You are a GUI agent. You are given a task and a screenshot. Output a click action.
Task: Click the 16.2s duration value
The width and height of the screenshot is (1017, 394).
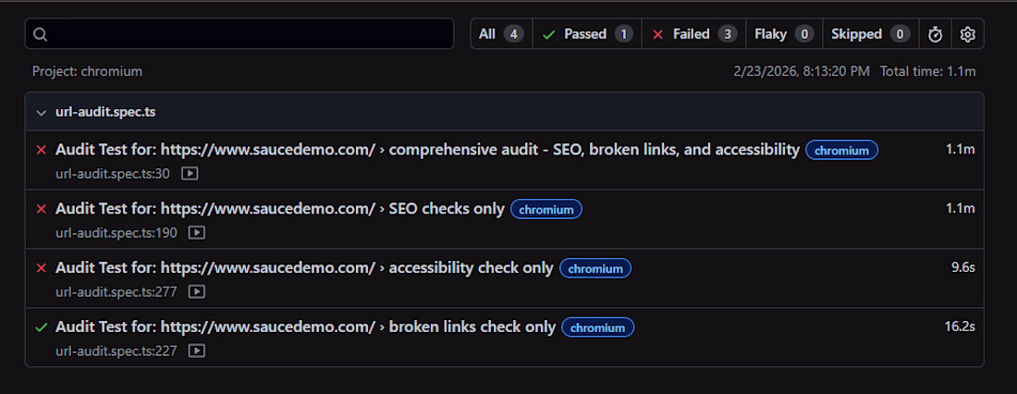coord(960,326)
